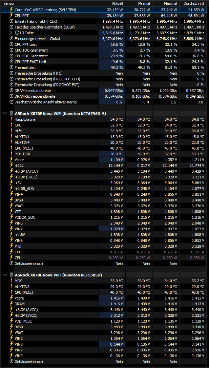Click the icon of Thermal Limit row
Viewport: 209px width, 368px height.
11,67
